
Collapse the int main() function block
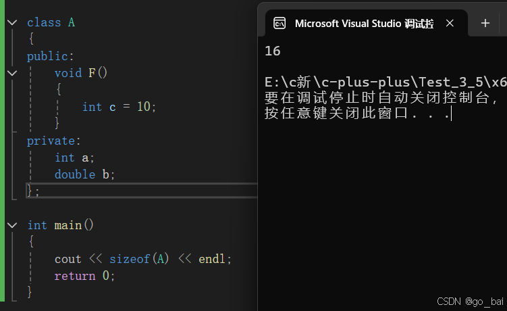click(12, 225)
